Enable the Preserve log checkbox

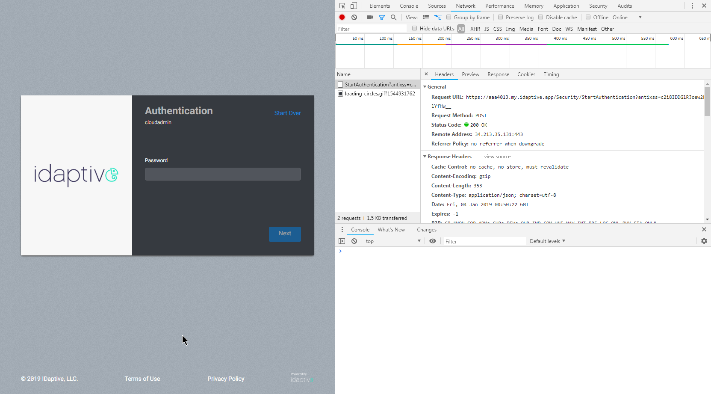pyautogui.click(x=500, y=17)
